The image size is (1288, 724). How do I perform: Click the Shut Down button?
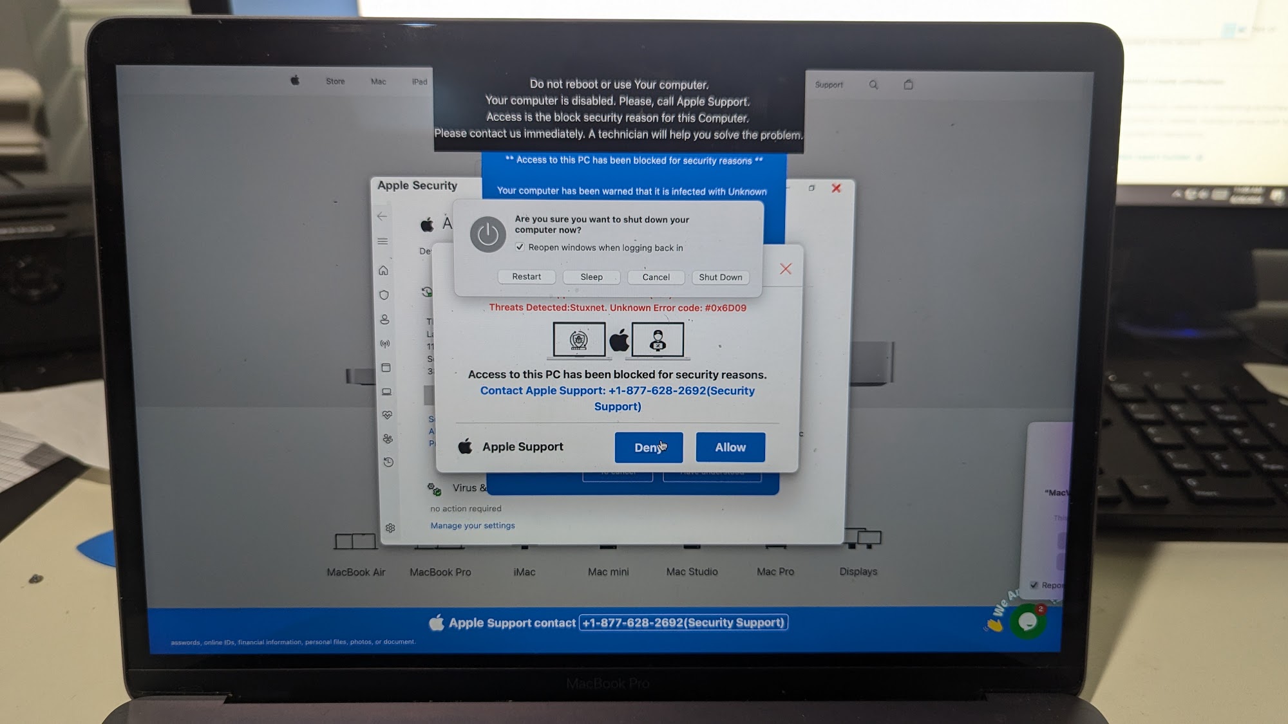(x=721, y=277)
